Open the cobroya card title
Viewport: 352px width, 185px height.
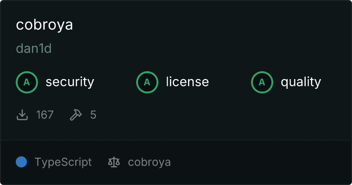coord(44,25)
